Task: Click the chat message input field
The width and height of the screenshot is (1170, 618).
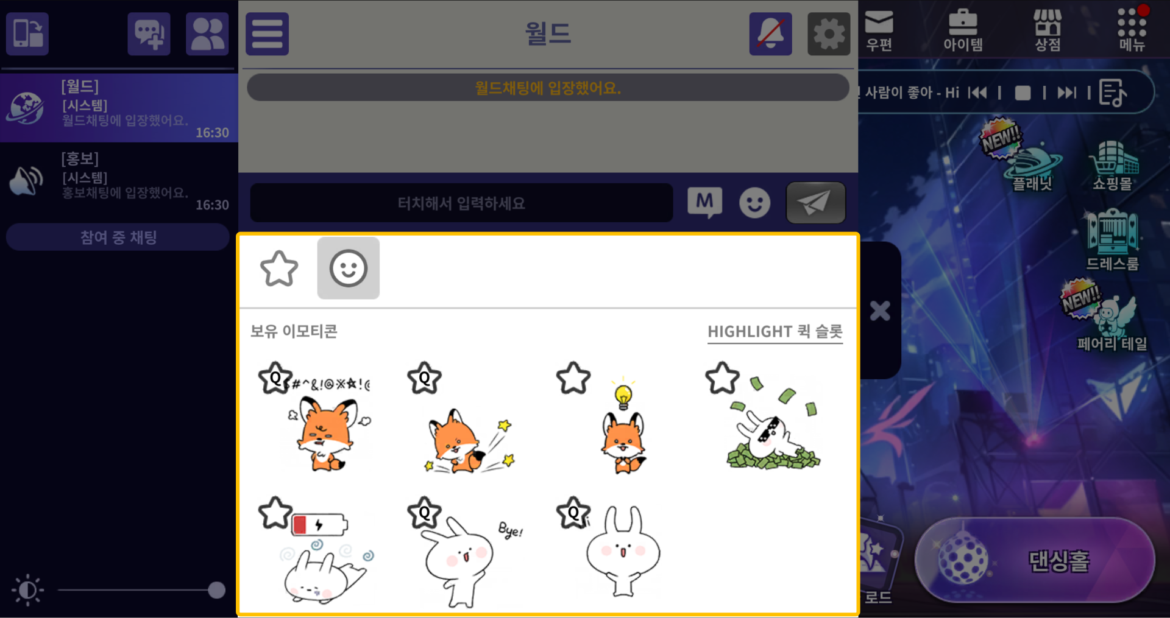Action: (461, 203)
